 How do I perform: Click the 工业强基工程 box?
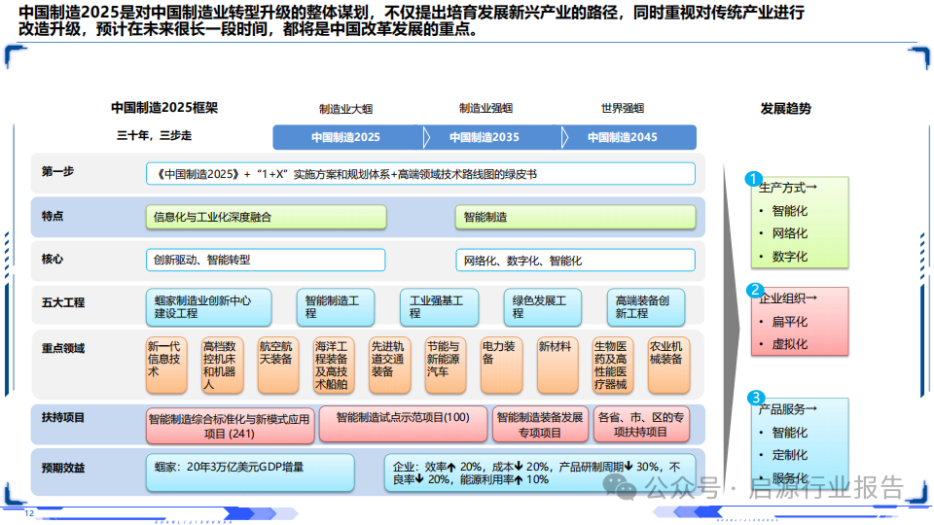[x=440, y=307]
